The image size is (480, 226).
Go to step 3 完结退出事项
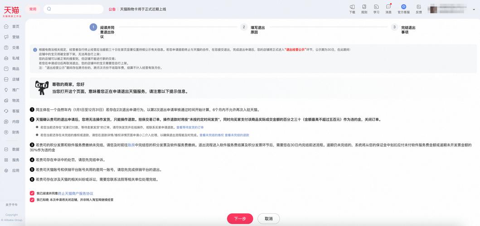pos(403,29)
